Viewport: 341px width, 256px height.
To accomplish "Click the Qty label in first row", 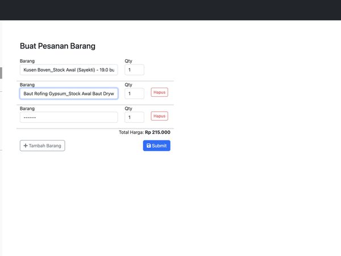I will 128,61.
